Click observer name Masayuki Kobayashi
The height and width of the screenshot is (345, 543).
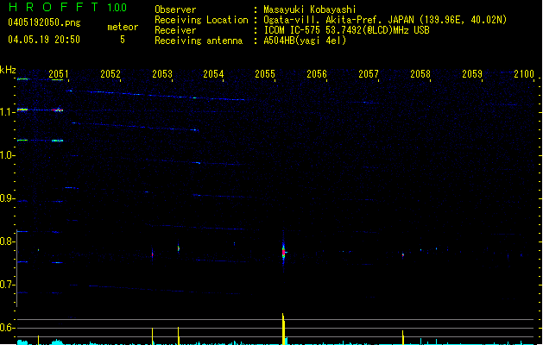pos(310,9)
